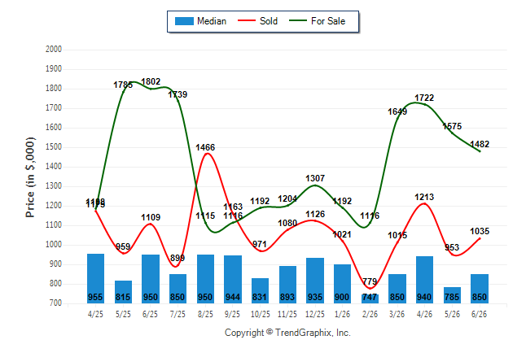Toggle the red Sold legend entry
Image resolution: width=526 pixels, height=353 pixels.
point(257,21)
